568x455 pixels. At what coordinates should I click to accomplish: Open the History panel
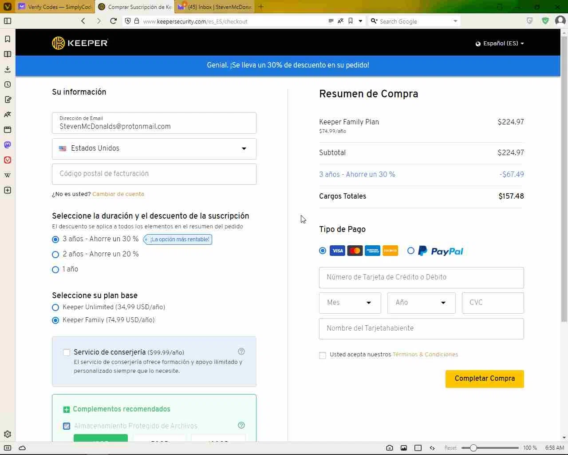coord(8,84)
